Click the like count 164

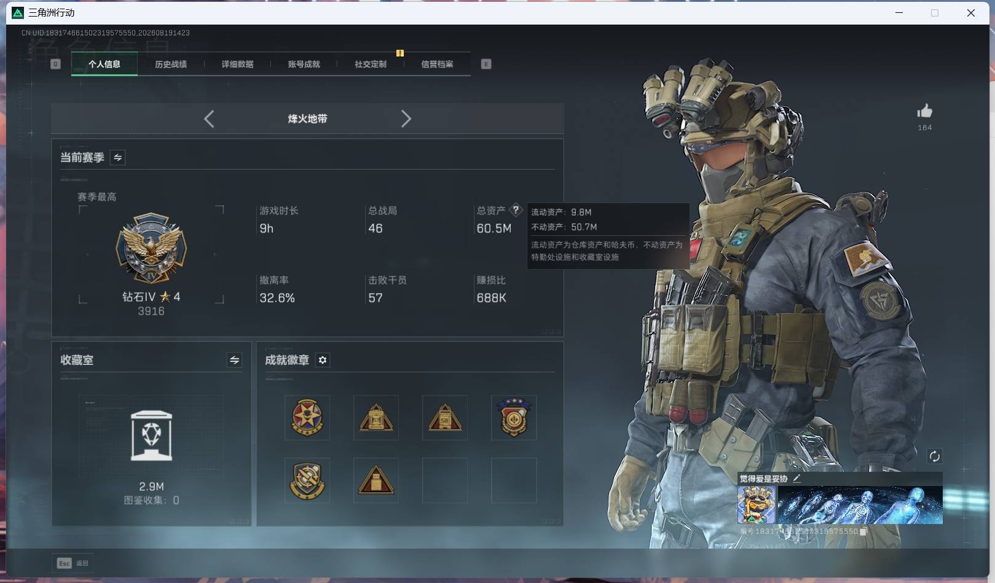point(925,128)
